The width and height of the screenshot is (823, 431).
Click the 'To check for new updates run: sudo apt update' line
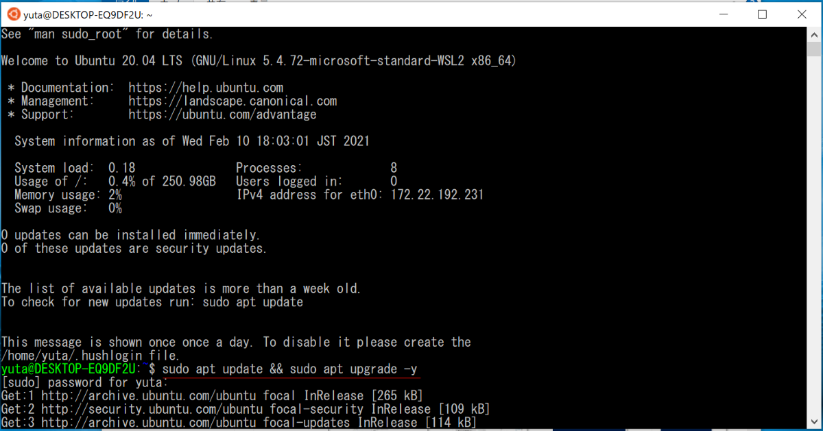pyautogui.click(x=152, y=301)
